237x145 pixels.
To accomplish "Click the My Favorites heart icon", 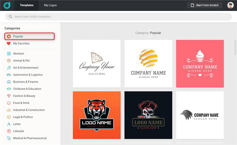I will 9,43.
